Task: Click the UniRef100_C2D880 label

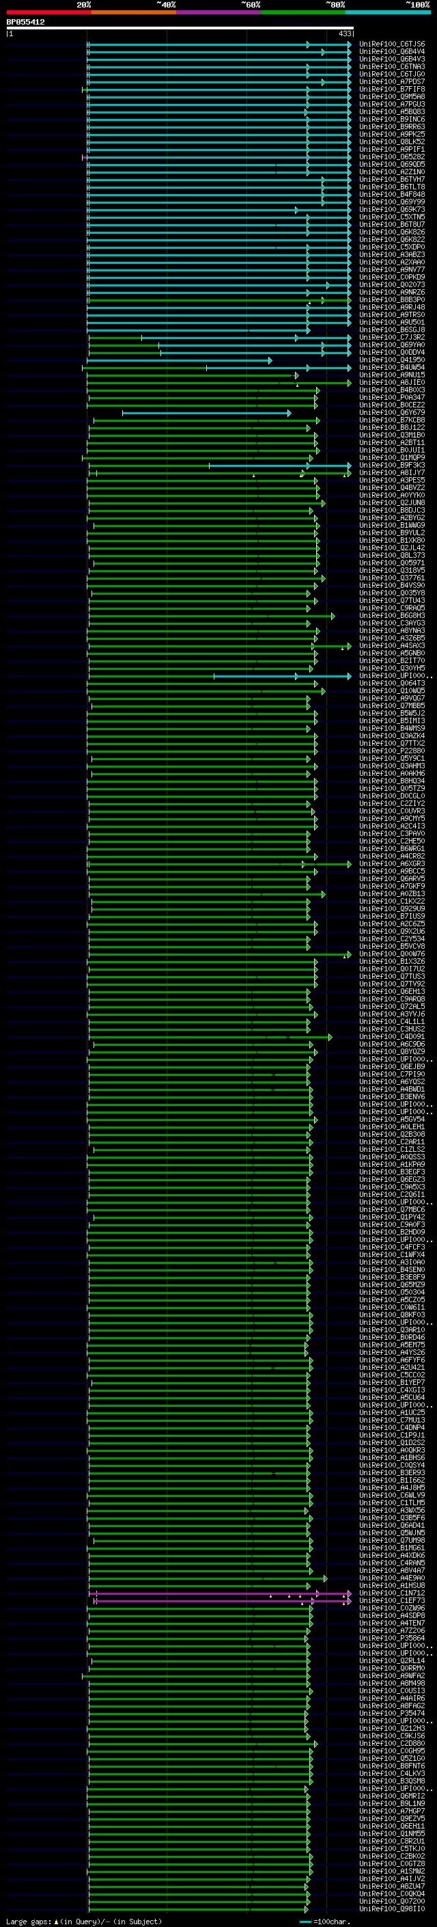Action: (x=392, y=1744)
